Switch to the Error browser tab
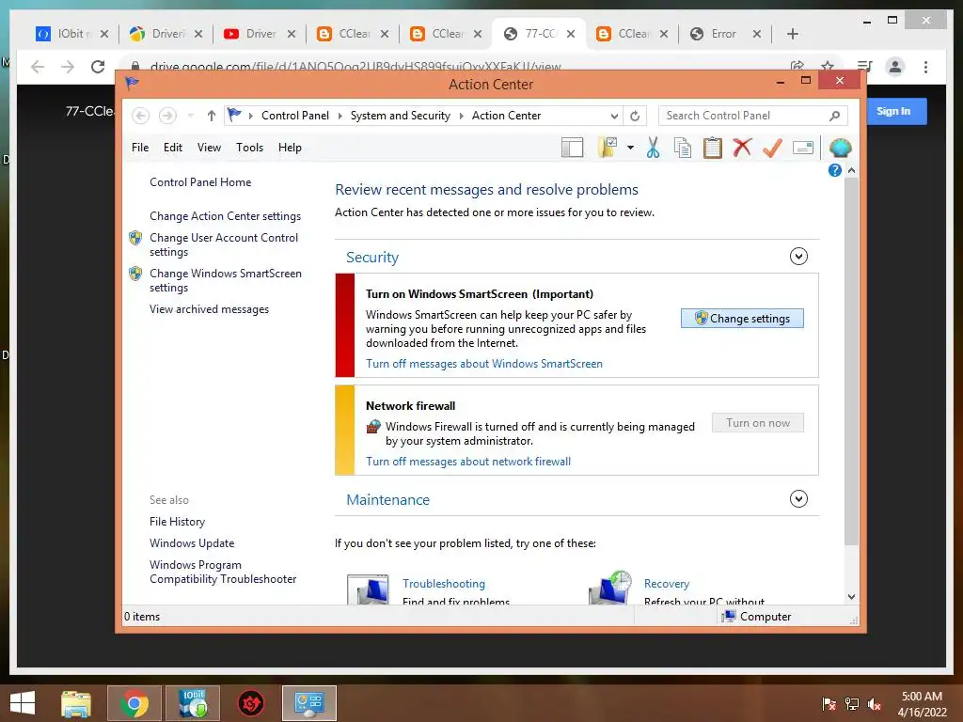963x722 pixels. (725, 34)
